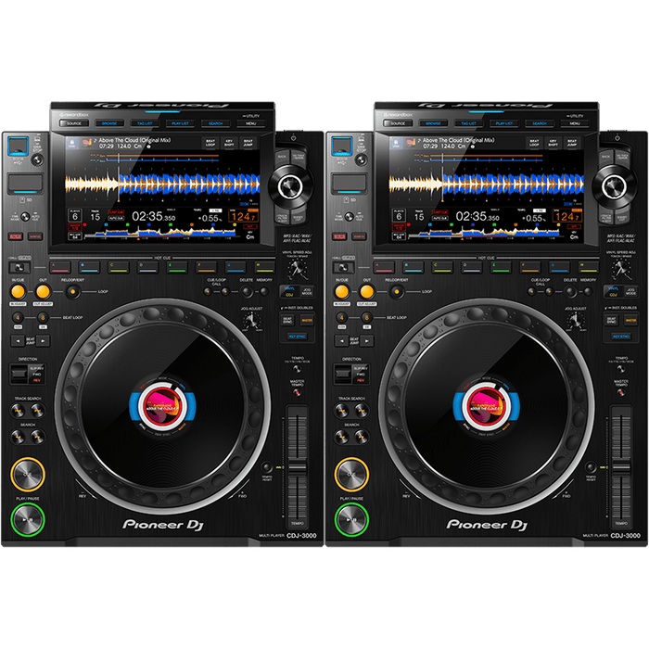Flip the DIRECTION lever on left deck
Image resolution: width=649 pixels, height=649 pixels.
[19, 374]
